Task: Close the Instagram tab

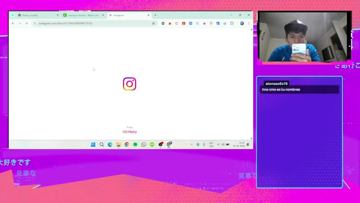Action: (148, 15)
